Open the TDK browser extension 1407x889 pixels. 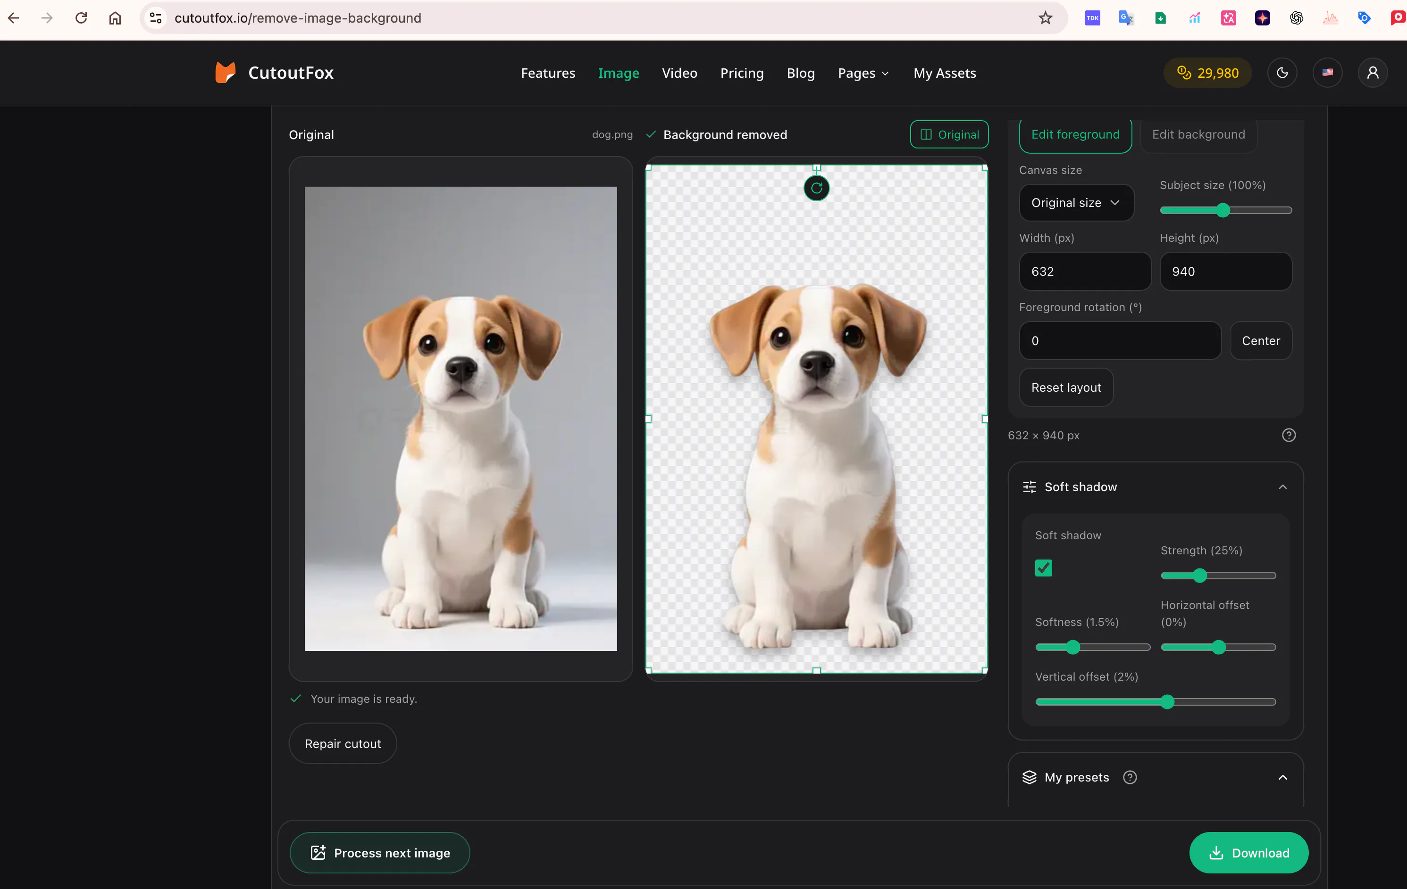click(x=1092, y=18)
